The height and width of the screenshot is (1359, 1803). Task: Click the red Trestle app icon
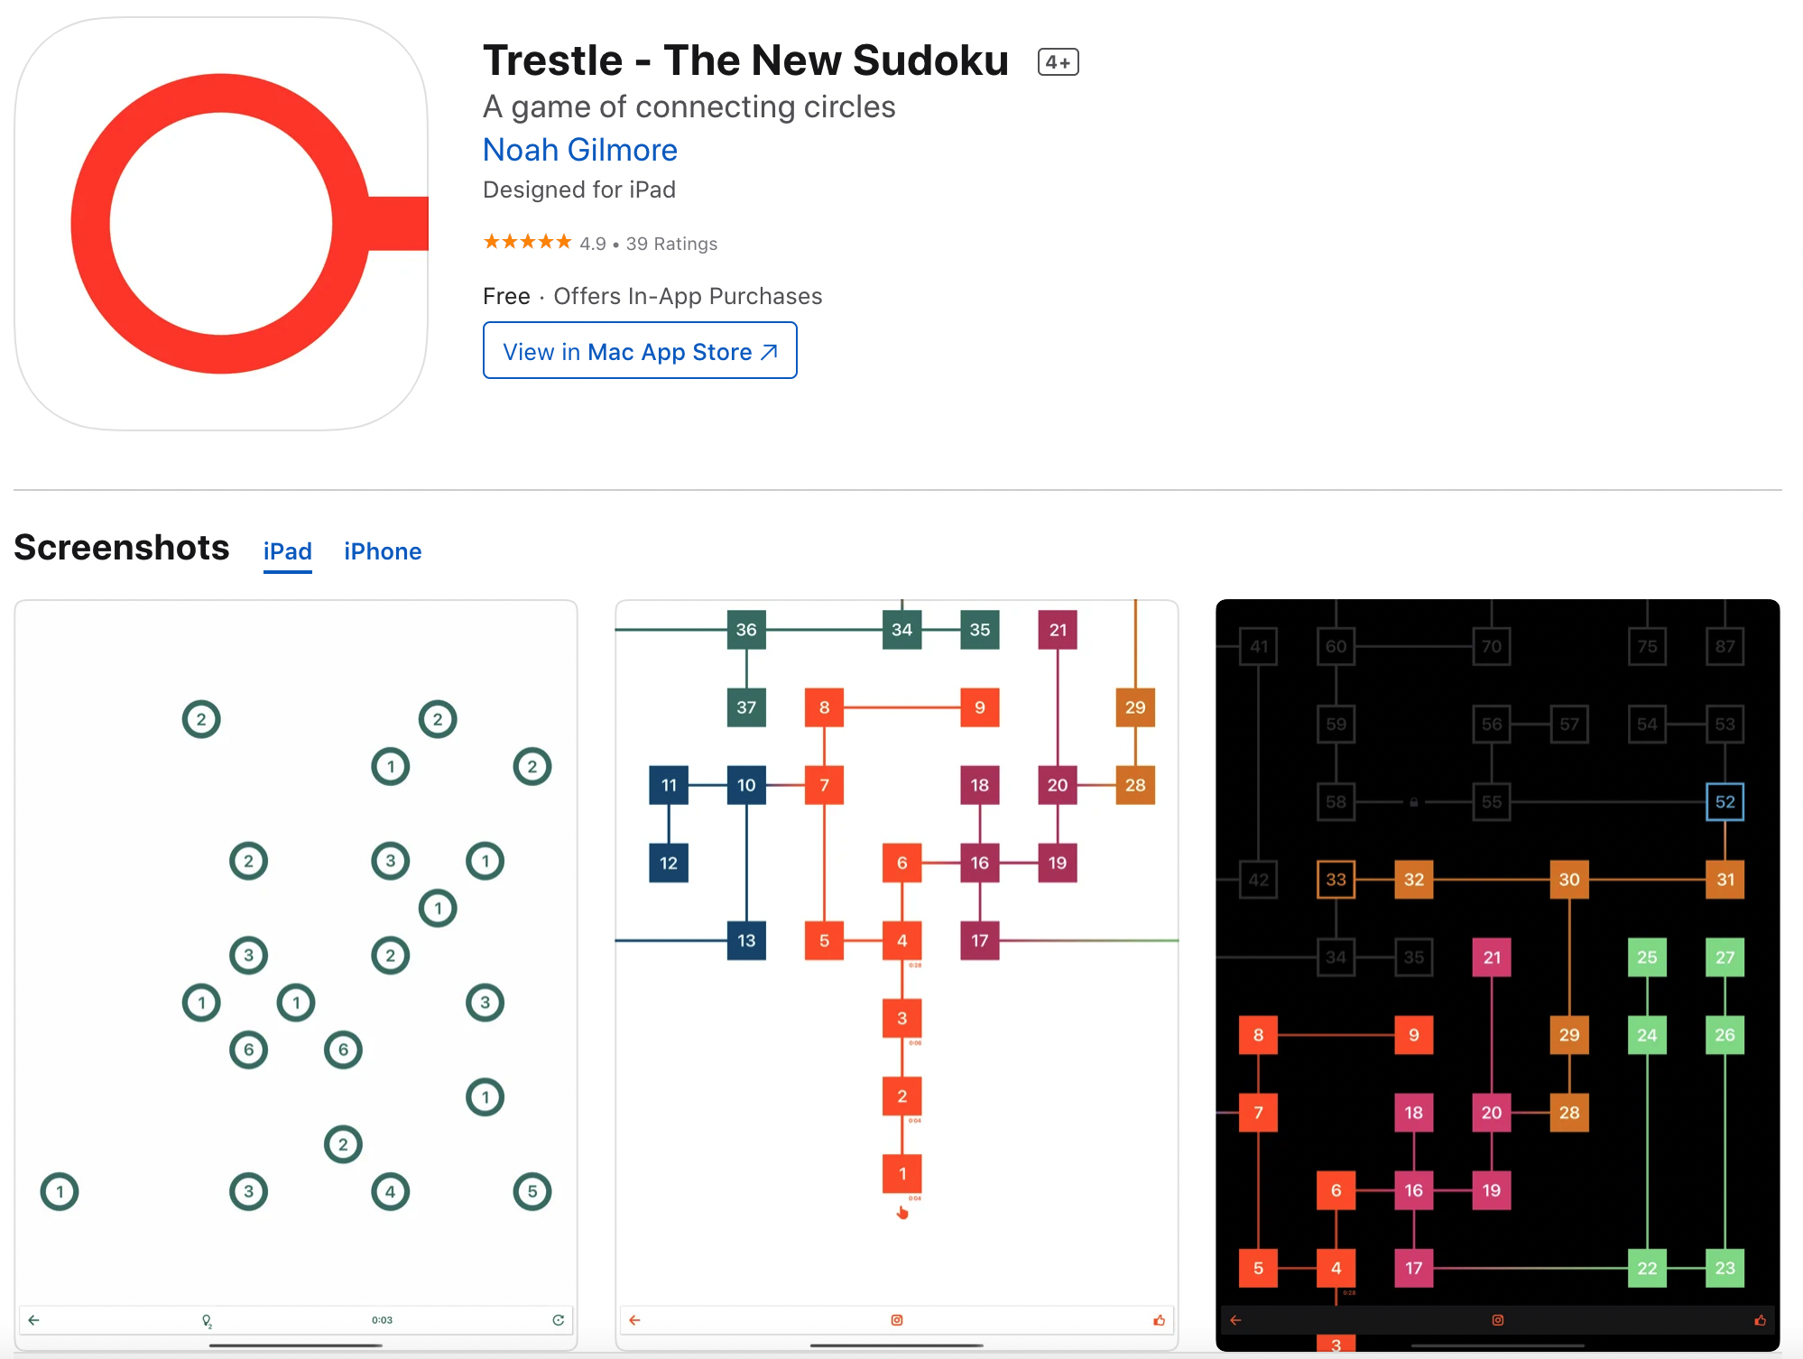221,224
